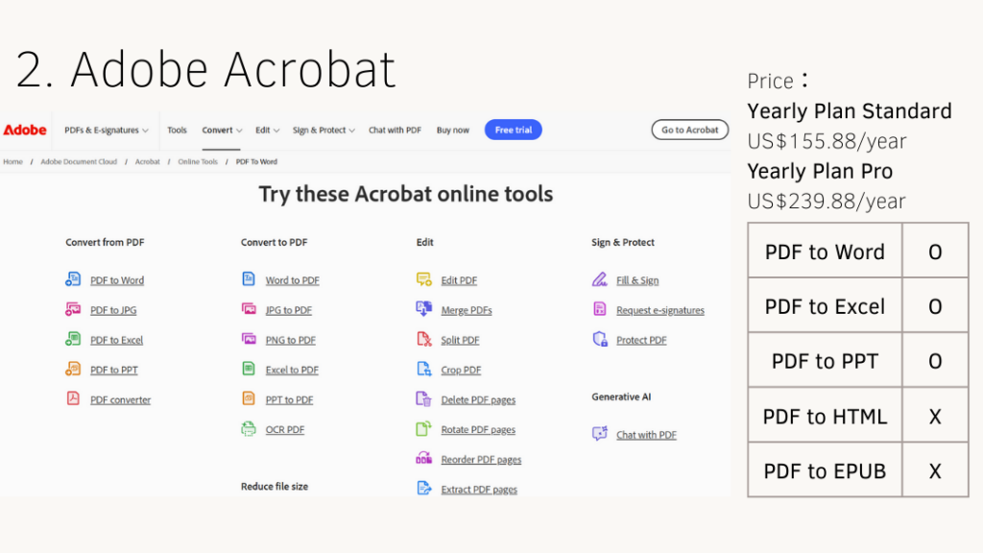The height and width of the screenshot is (553, 983).
Task: Click the Adobe logo
Action: click(25, 130)
